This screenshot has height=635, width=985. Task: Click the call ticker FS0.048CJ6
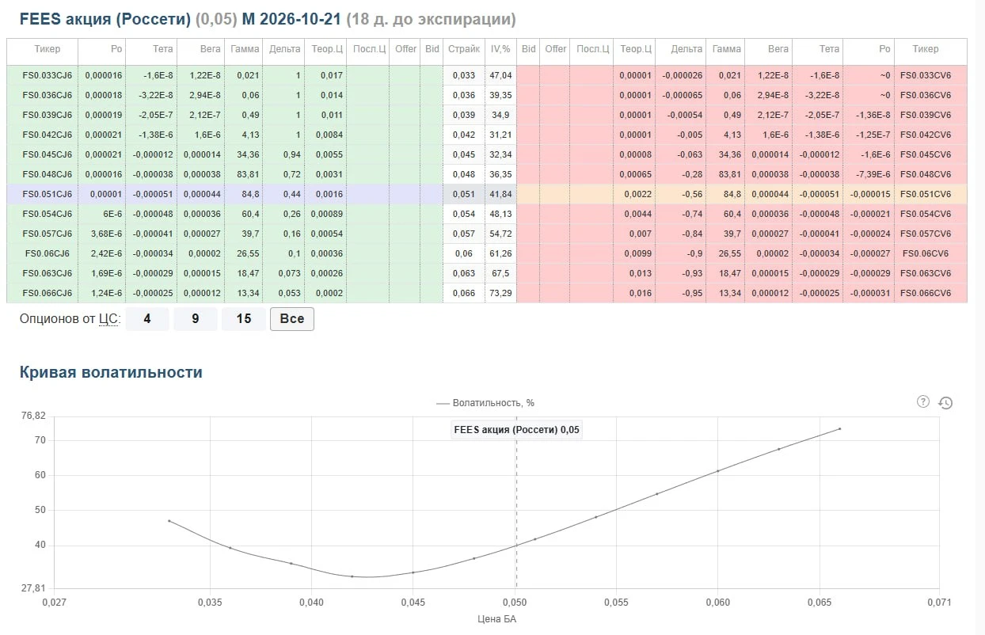pos(47,174)
